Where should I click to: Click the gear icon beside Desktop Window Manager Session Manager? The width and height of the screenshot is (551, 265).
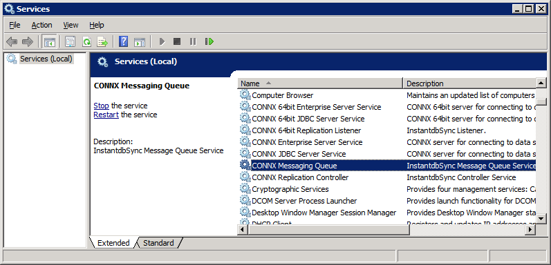(245, 213)
